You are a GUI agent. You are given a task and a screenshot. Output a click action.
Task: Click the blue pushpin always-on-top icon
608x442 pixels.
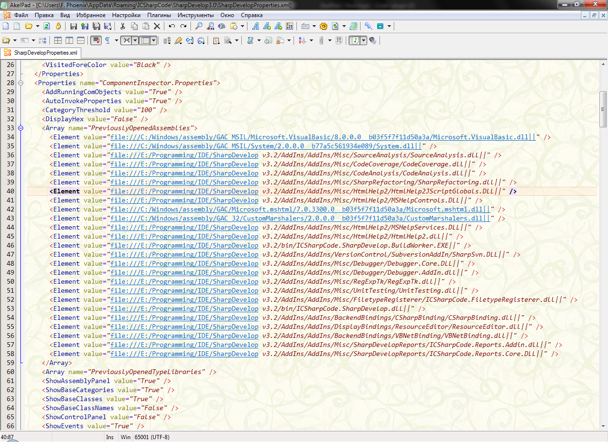point(368,26)
